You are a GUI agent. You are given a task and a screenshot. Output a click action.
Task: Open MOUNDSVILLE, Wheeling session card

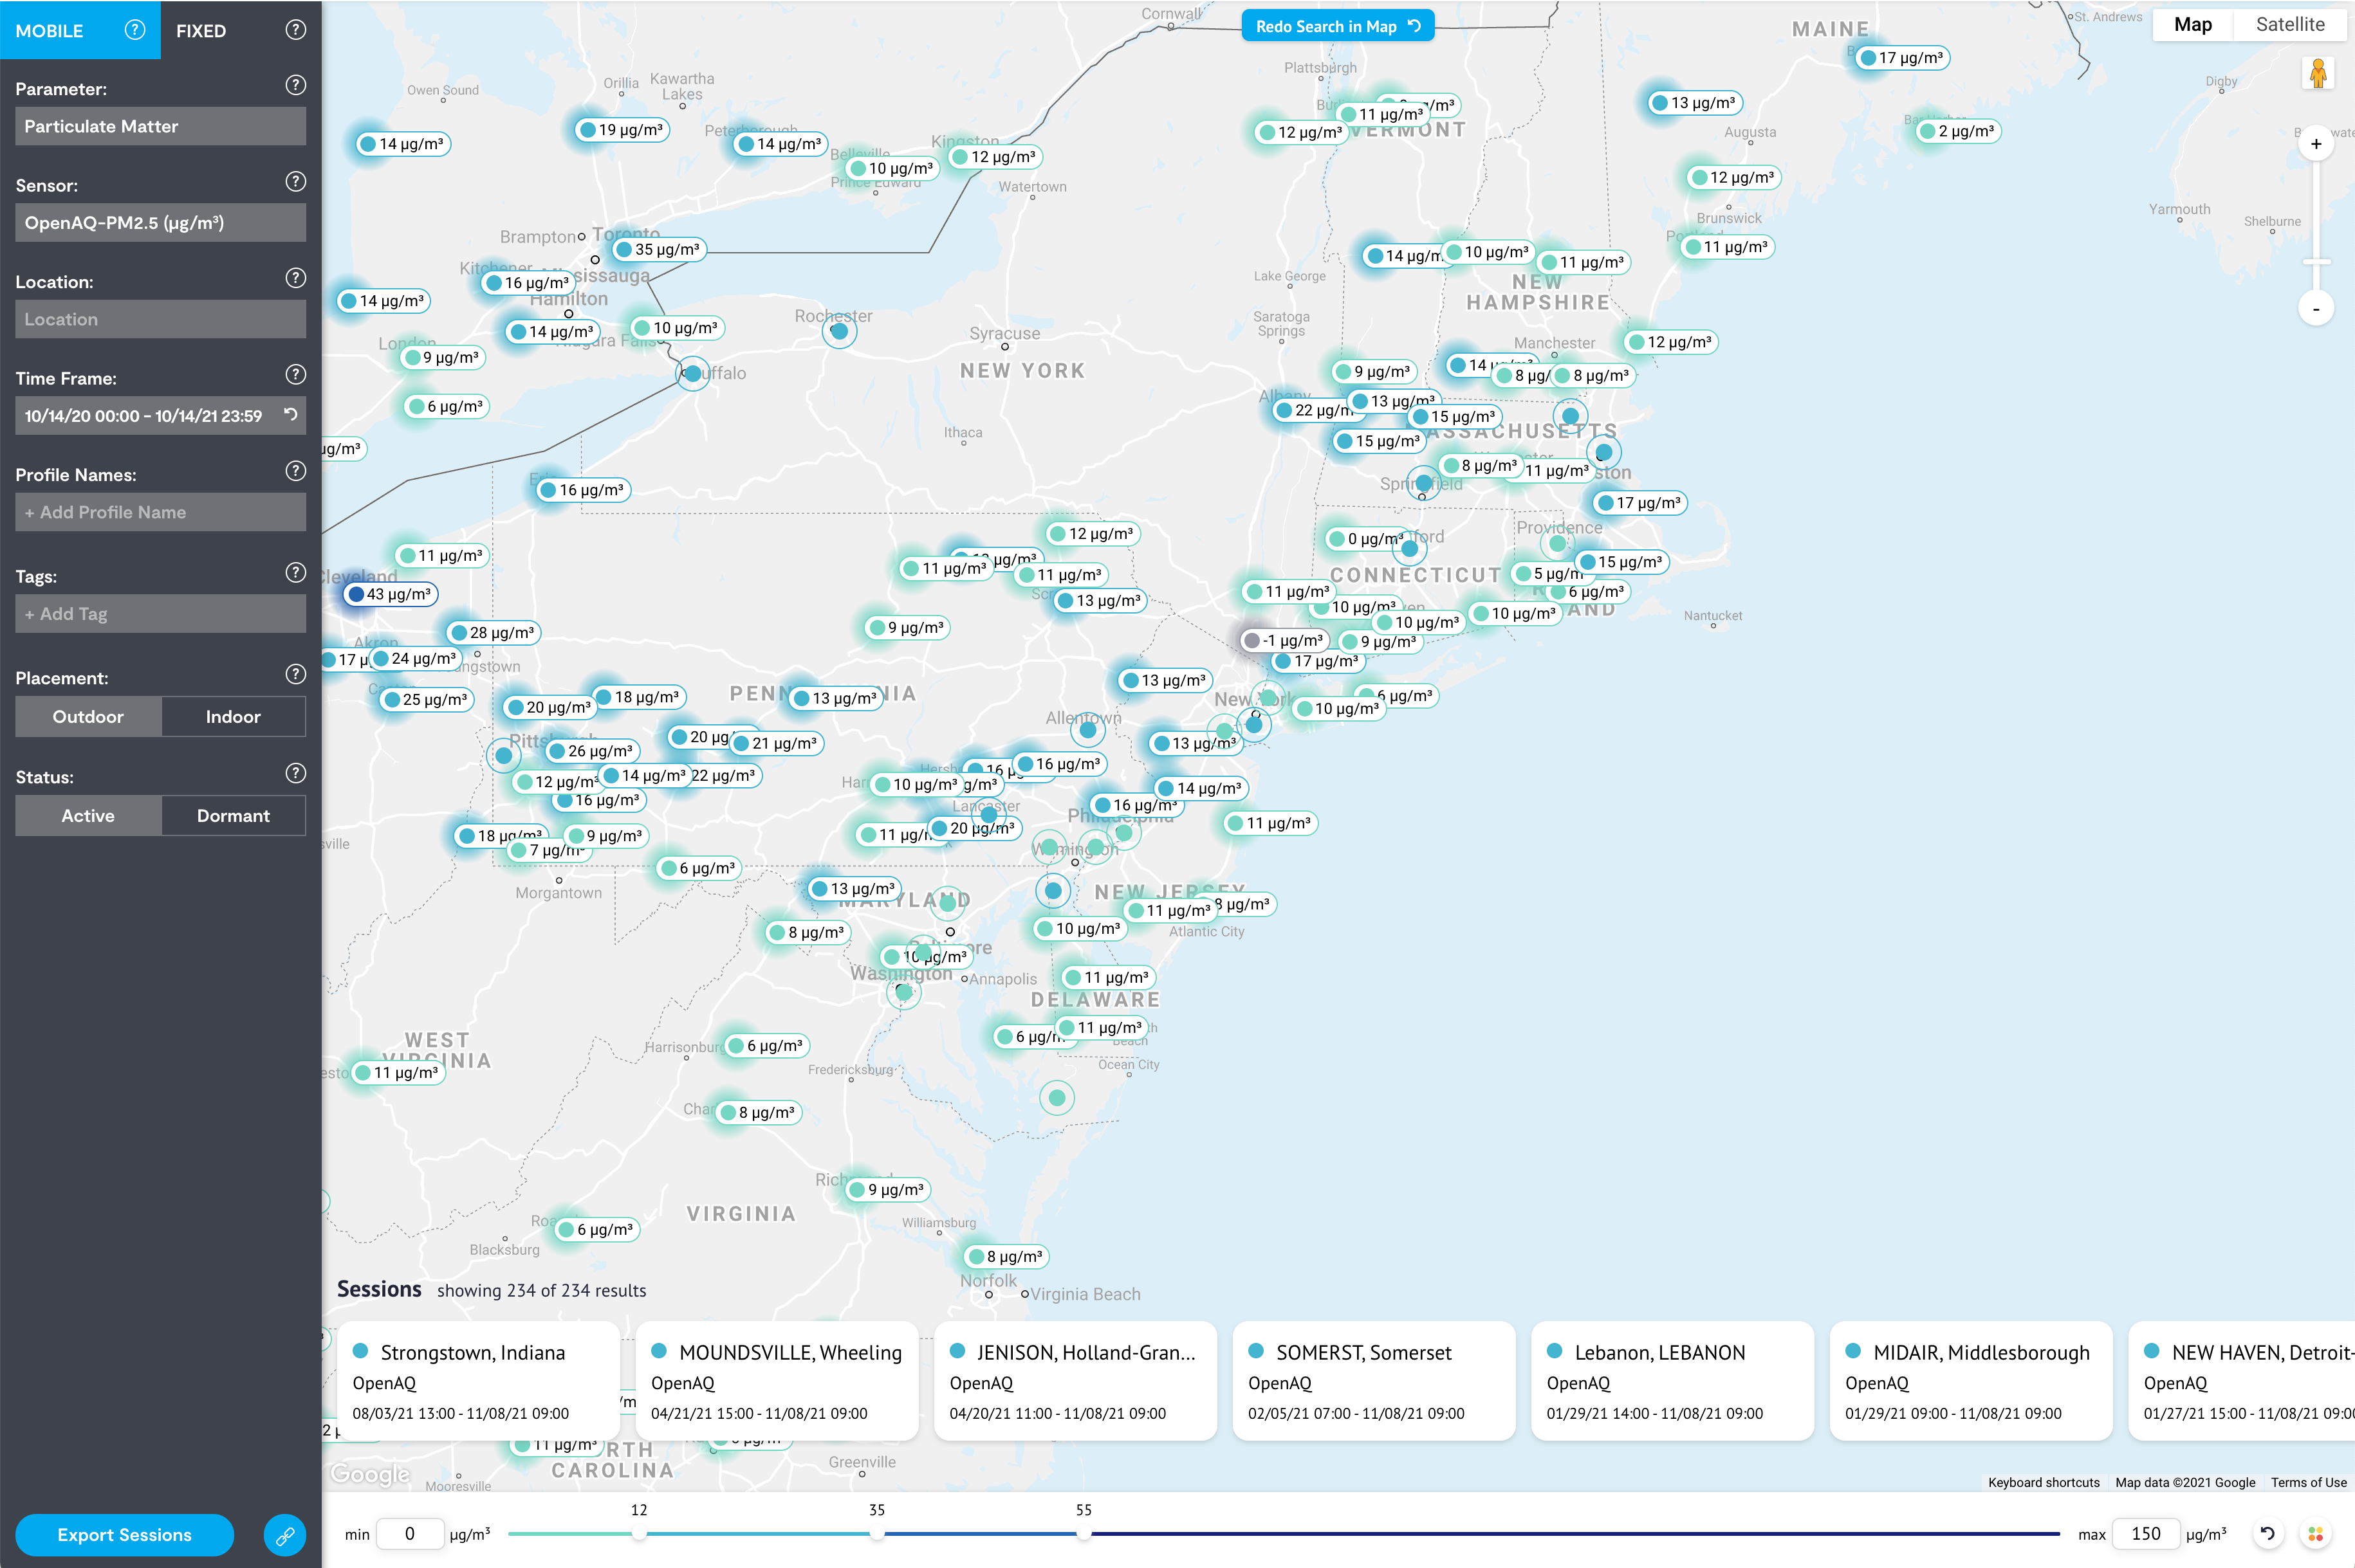(x=777, y=1381)
